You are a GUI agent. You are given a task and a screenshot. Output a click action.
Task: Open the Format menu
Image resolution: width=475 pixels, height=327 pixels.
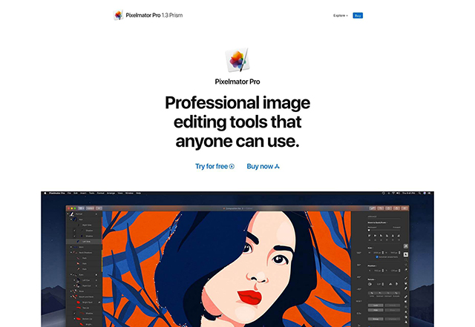(101, 194)
